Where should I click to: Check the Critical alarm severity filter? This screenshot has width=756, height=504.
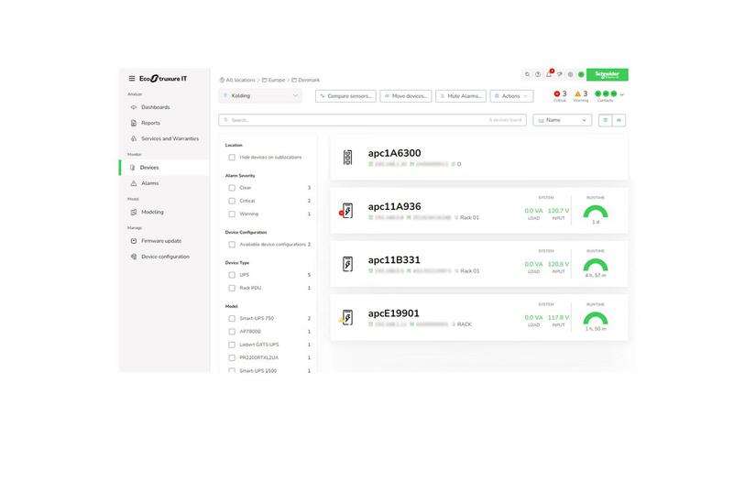tap(232, 201)
